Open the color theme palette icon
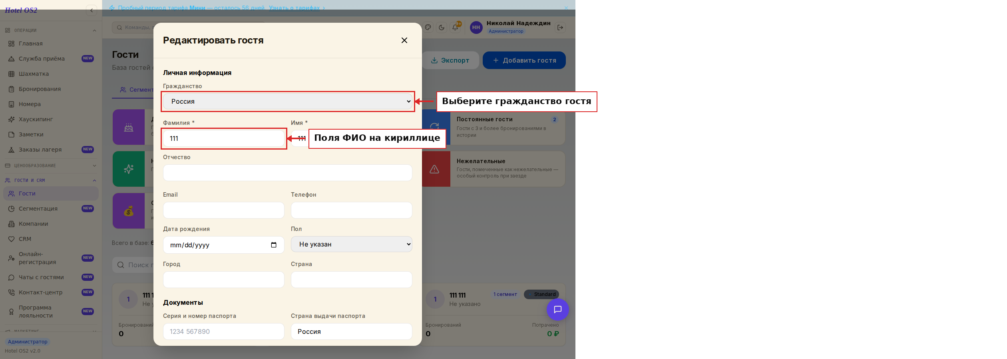The image size is (1007, 359). (x=428, y=28)
